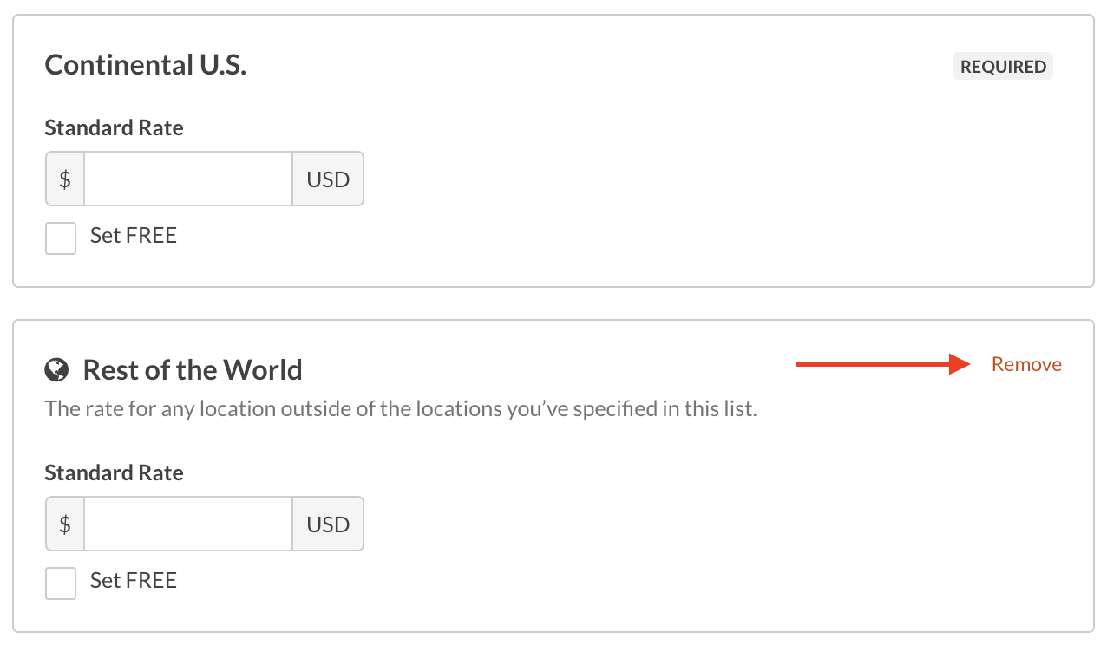
Task: Click the dollar sign prefix in Rest of the World rate
Action: pyautogui.click(x=65, y=524)
